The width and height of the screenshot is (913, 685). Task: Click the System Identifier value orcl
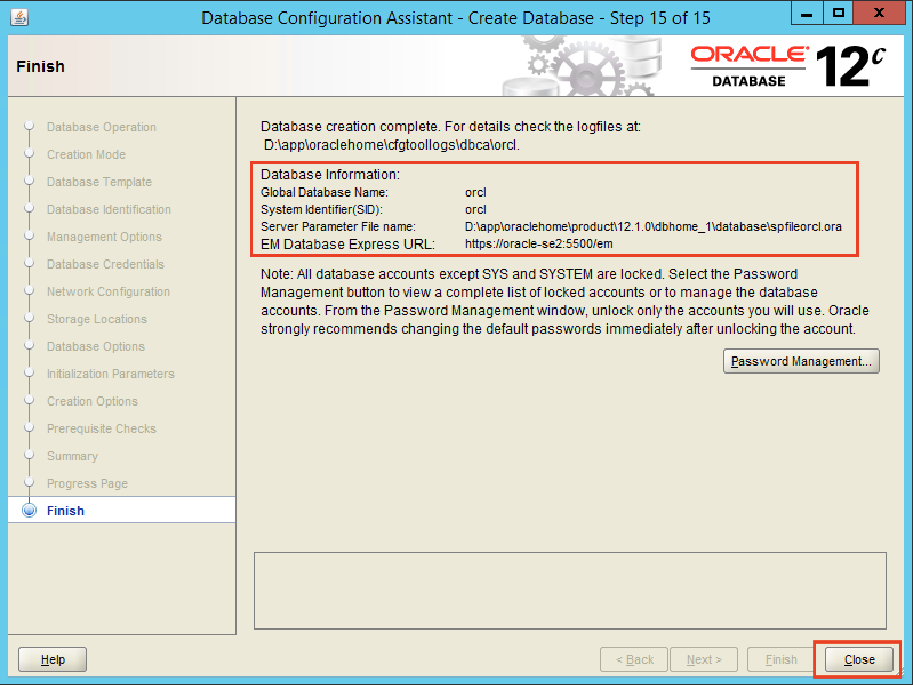(x=475, y=210)
